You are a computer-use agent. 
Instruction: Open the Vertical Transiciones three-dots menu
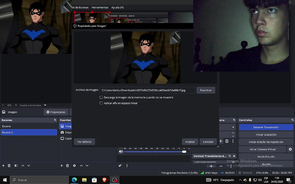pos(231,166)
